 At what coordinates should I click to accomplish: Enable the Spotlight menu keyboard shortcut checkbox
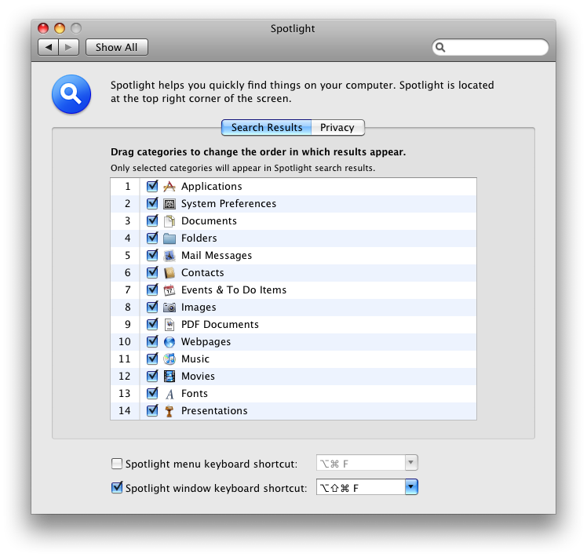[x=118, y=464]
